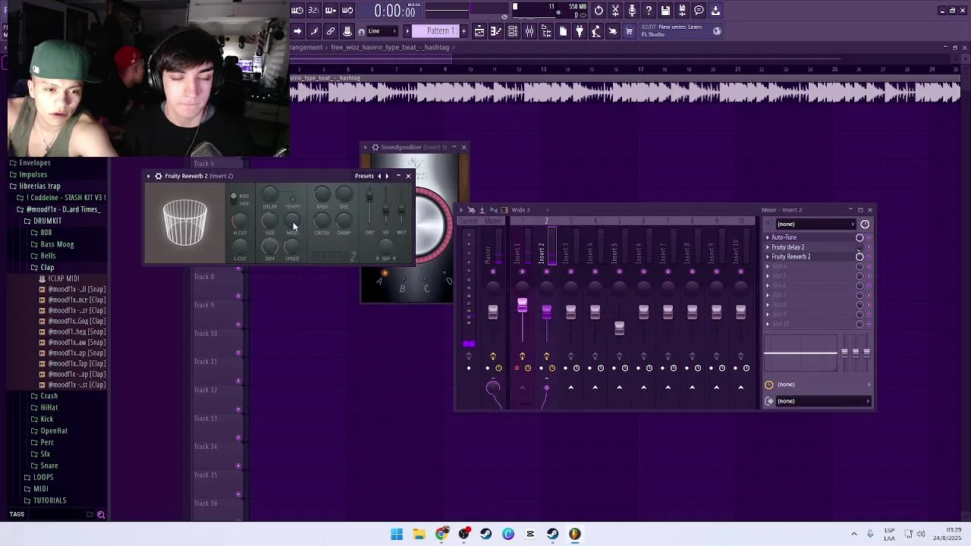Expand the Auto-Tune slot arrow
971x546 pixels.
click(768, 237)
